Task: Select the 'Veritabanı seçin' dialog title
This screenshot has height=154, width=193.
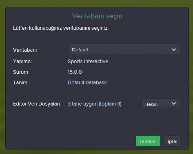Action: [x=97, y=16]
